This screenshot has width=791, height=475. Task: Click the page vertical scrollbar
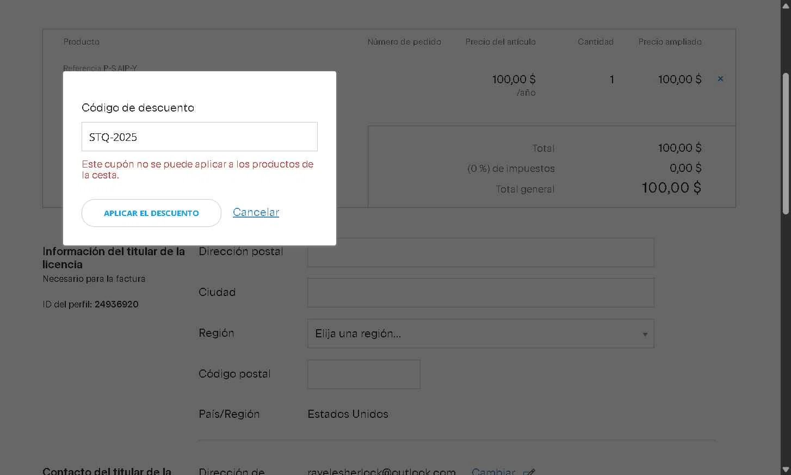786,144
